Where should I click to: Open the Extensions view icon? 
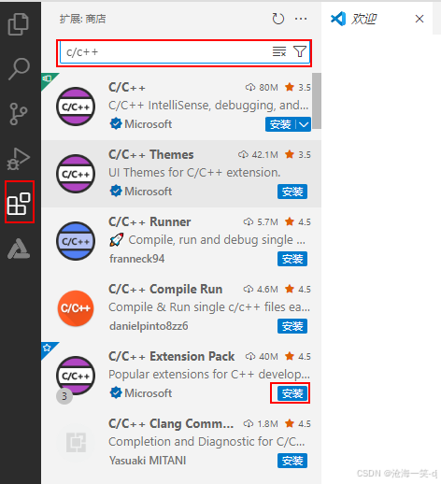20,204
